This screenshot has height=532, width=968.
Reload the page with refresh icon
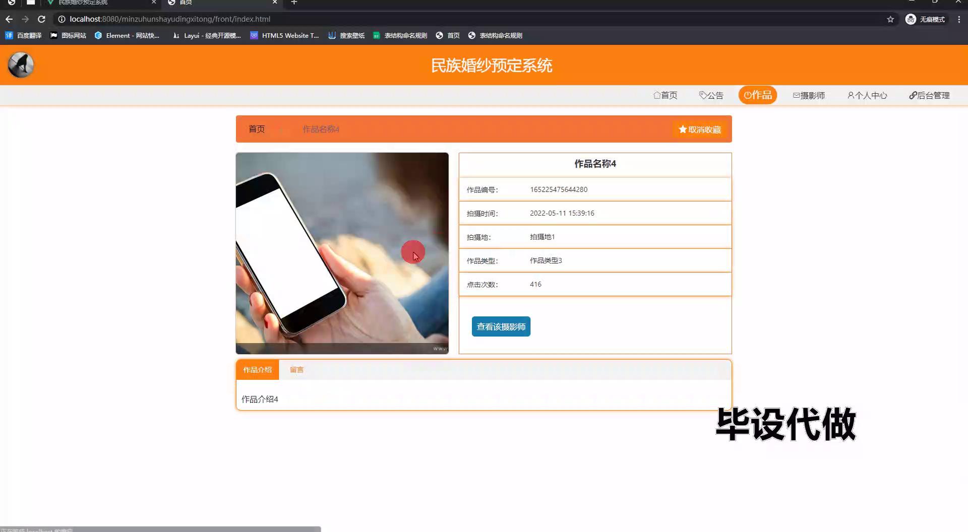click(x=41, y=19)
